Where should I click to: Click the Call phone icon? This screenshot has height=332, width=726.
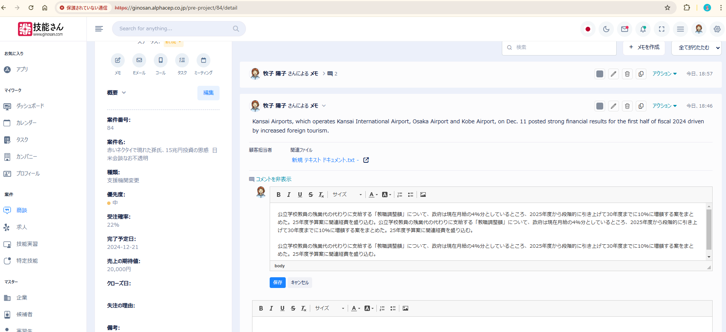tap(161, 61)
